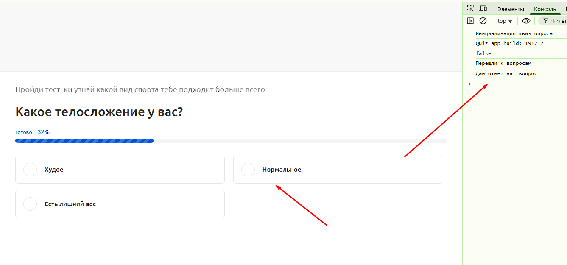
Task: Select the Худое radio option
Action: pos(30,170)
